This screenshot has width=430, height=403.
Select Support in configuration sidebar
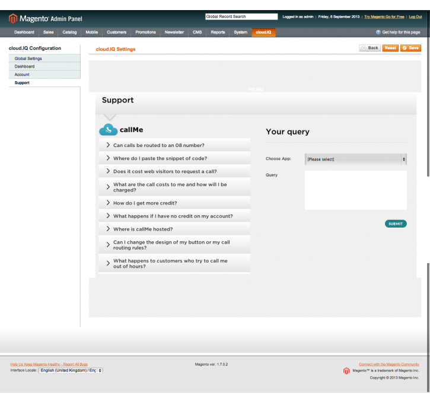point(44,83)
